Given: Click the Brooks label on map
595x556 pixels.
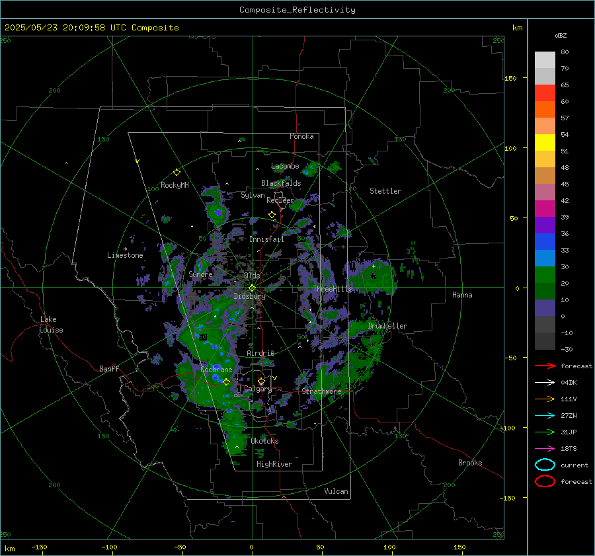Looking at the screenshot, I should coord(470,463).
